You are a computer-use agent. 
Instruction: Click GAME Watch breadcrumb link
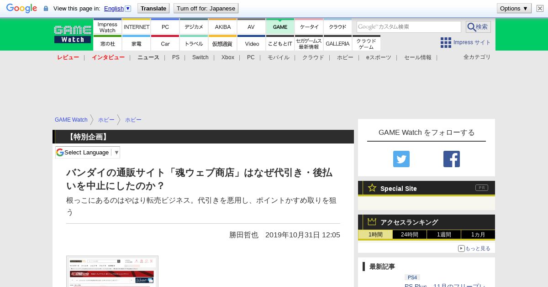(x=71, y=120)
